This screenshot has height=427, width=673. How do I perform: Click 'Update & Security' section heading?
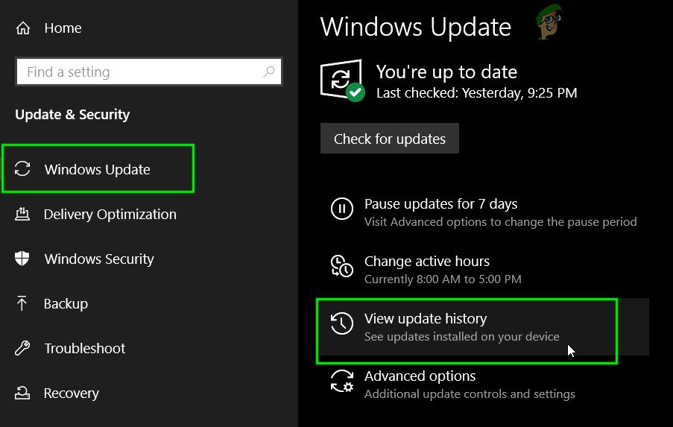[x=72, y=115]
